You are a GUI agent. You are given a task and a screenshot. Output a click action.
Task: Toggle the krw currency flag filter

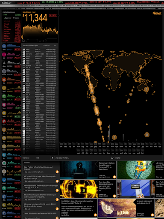pyautogui.click(x=112, y=144)
